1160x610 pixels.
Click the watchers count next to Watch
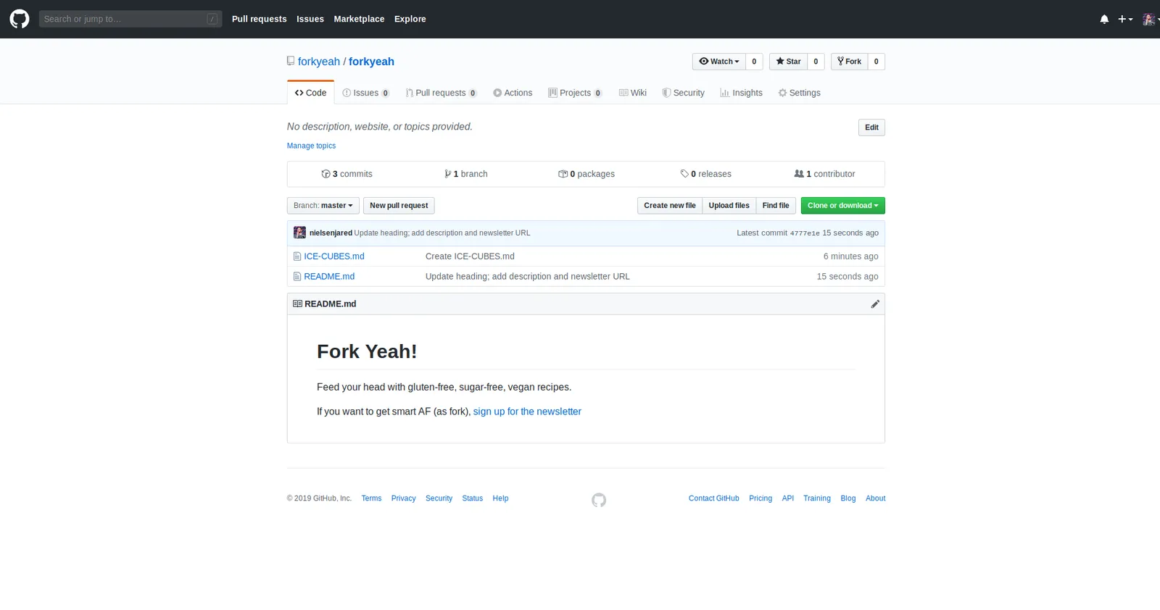point(754,62)
